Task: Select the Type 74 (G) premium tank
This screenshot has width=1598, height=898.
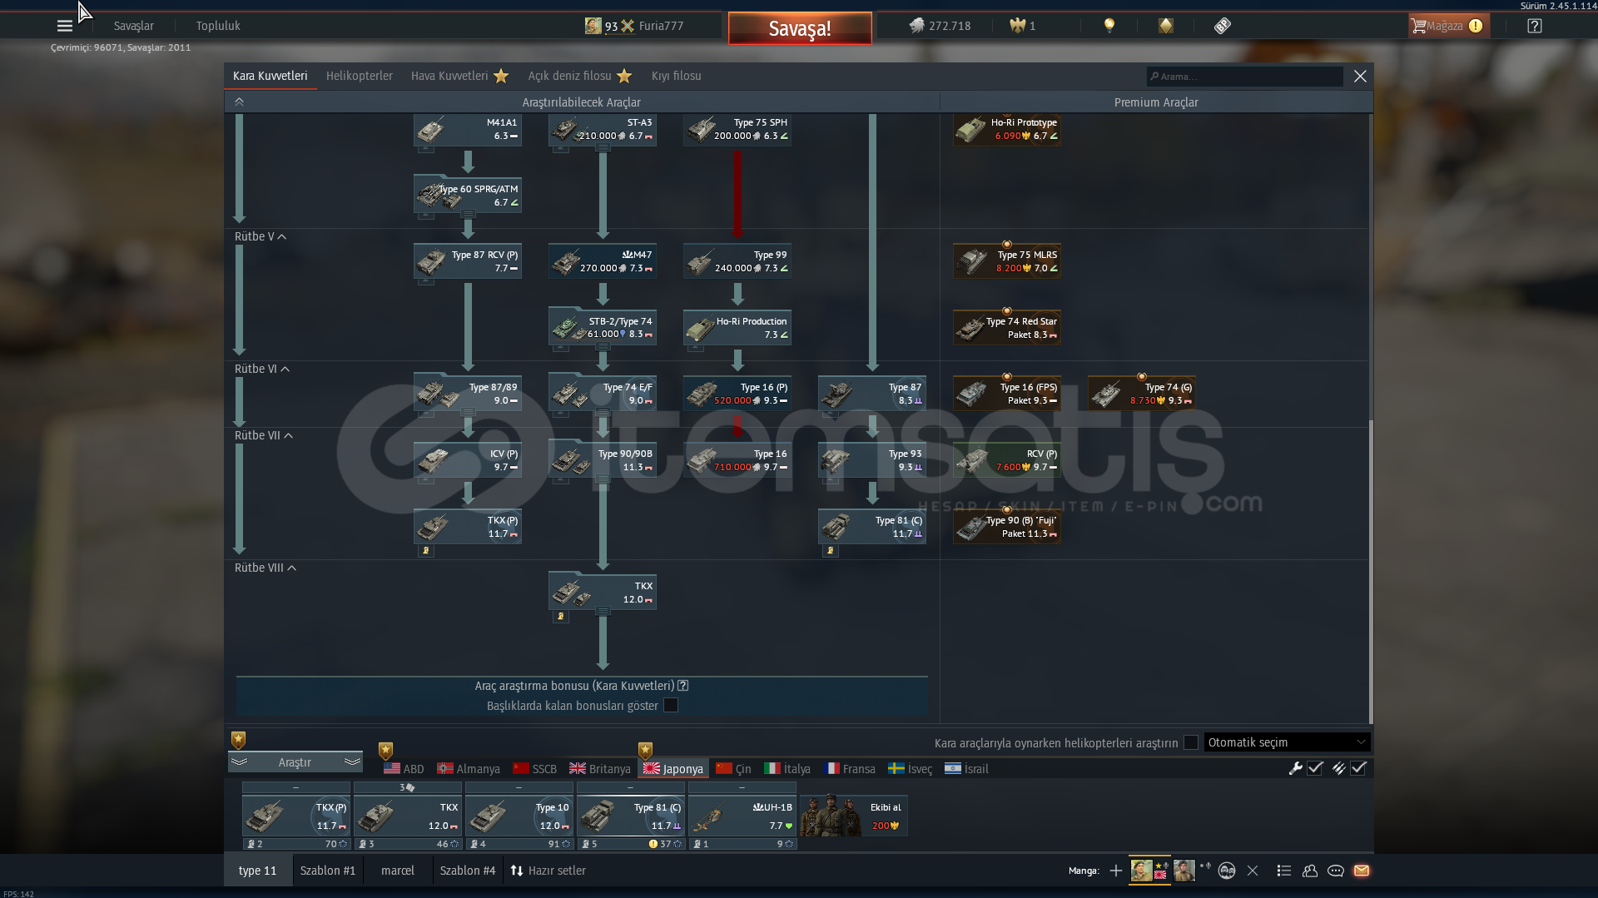Action: (x=1142, y=394)
